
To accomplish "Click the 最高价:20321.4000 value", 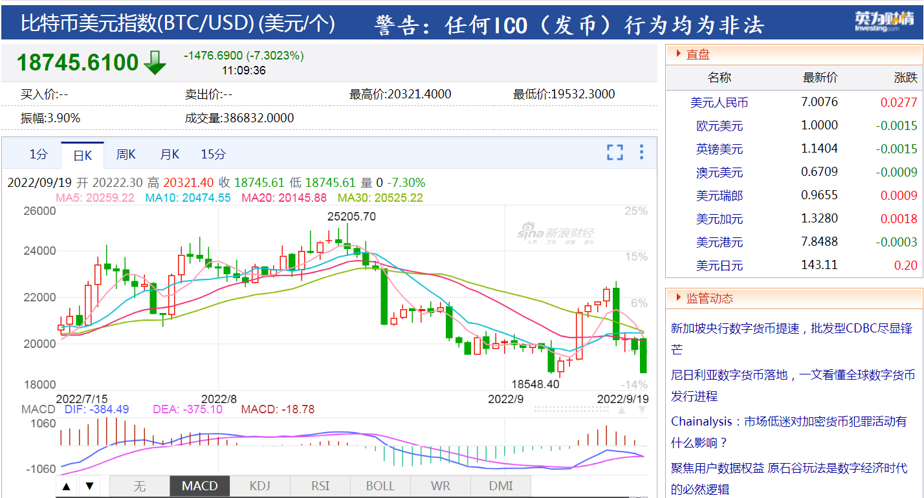I will coord(401,94).
